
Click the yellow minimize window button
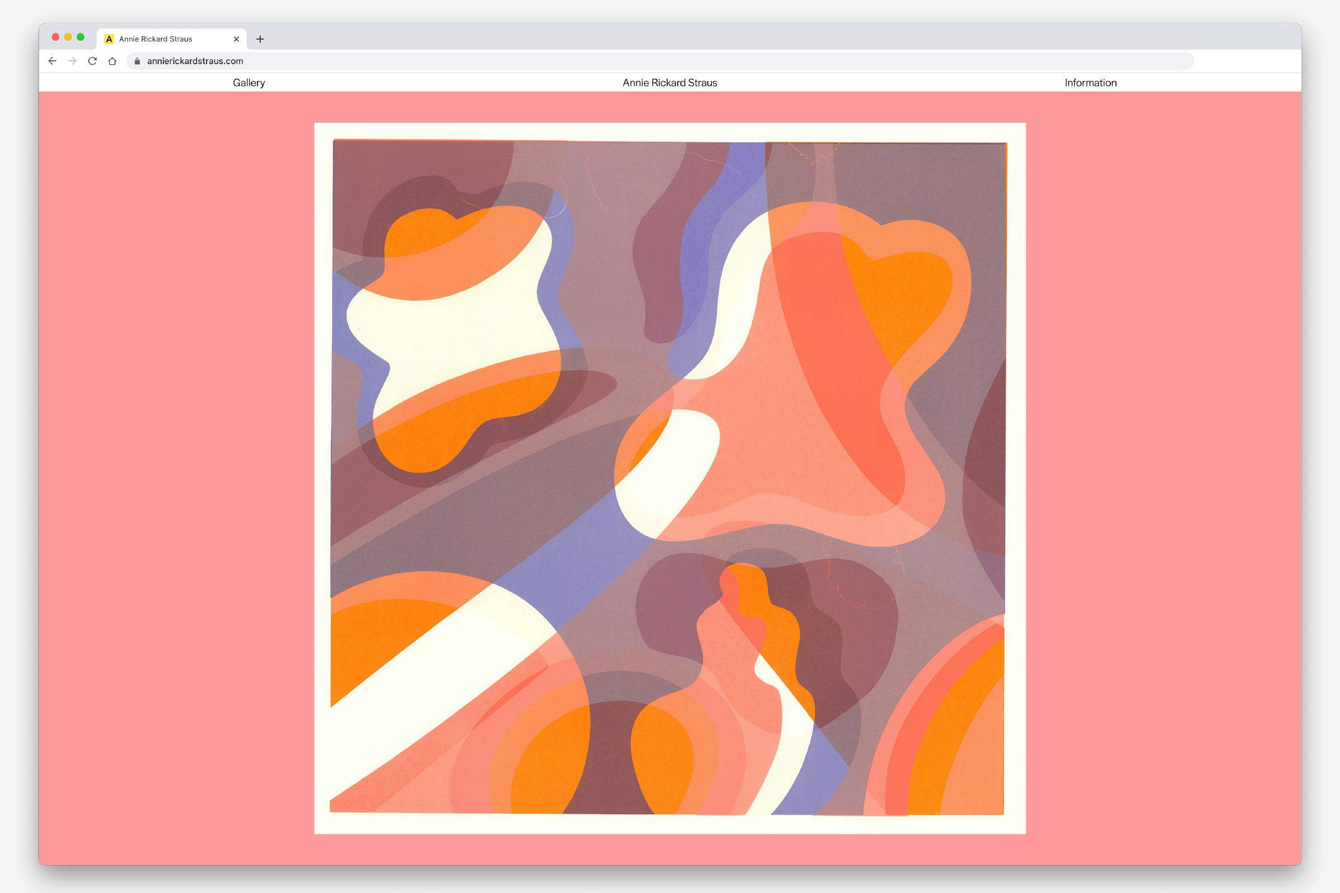68,37
